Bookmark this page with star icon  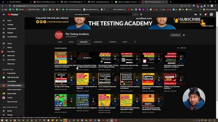click(189, 6)
